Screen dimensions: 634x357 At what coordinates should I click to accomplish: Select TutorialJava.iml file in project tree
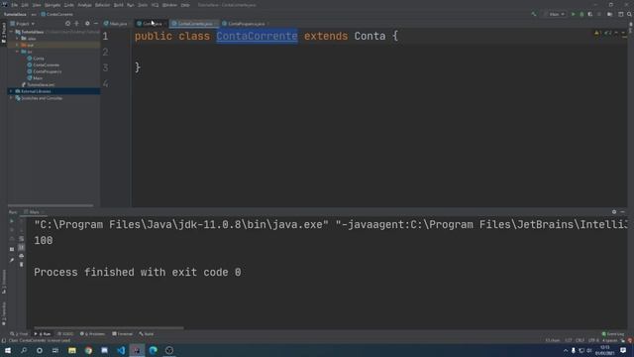tap(38, 84)
